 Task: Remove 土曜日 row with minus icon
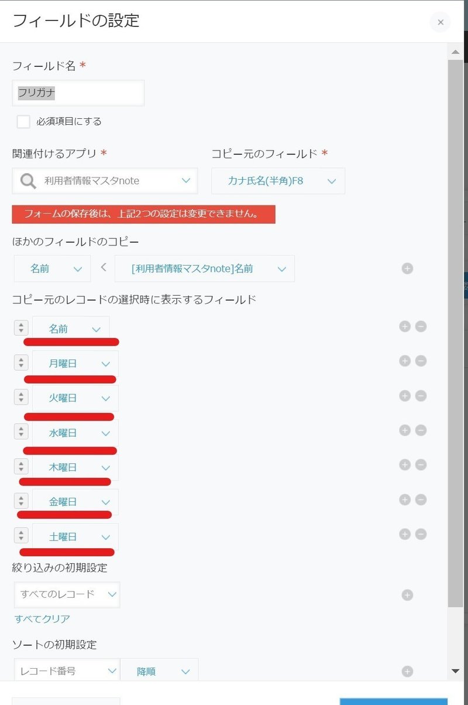[x=421, y=534]
